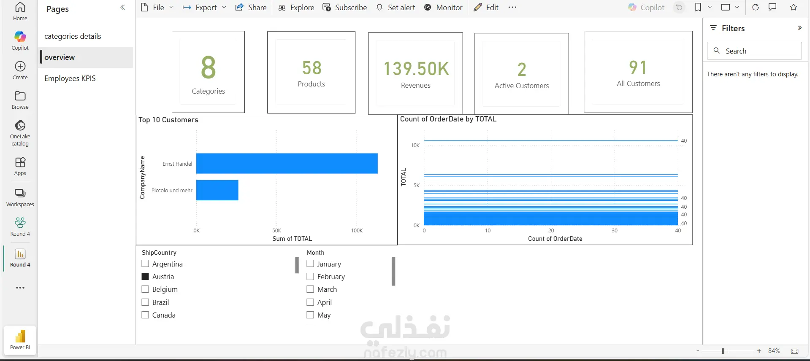
Task: Refresh the report visuals
Action: click(x=756, y=7)
